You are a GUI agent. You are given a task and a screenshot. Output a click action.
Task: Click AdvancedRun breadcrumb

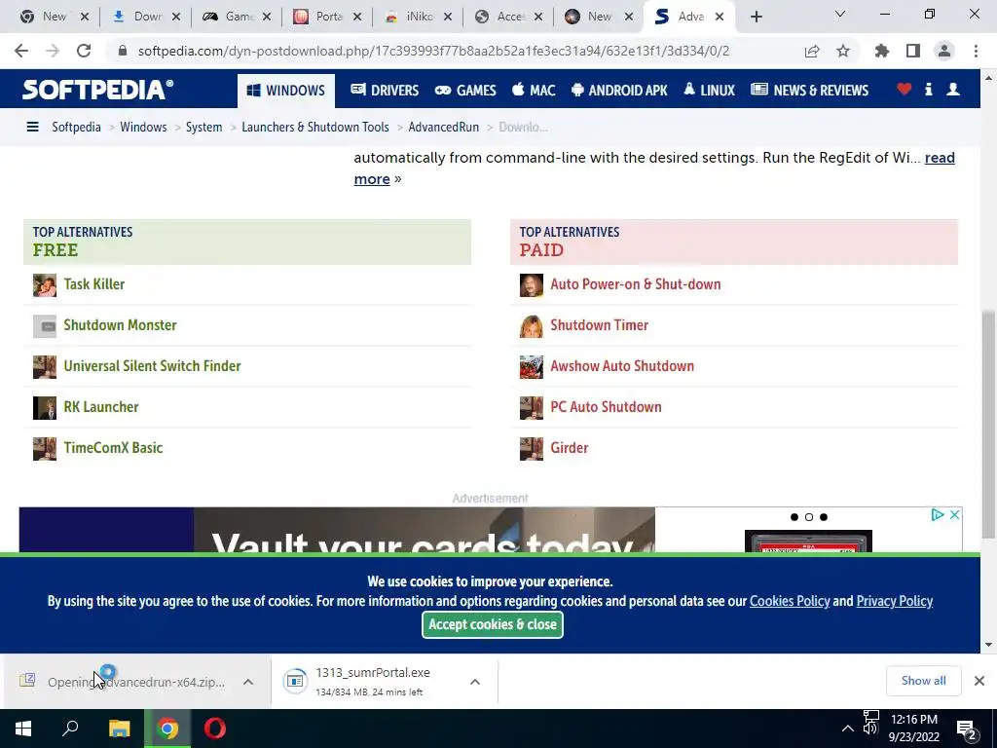coord(443,128)
